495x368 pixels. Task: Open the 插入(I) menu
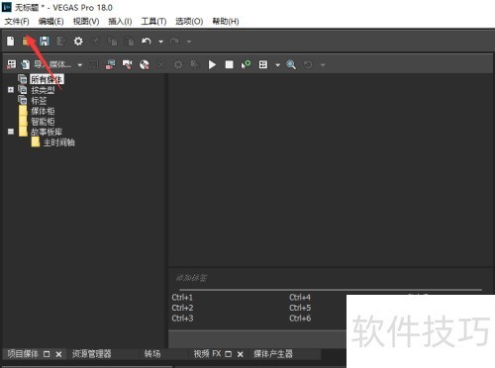[x=120, y=22]
